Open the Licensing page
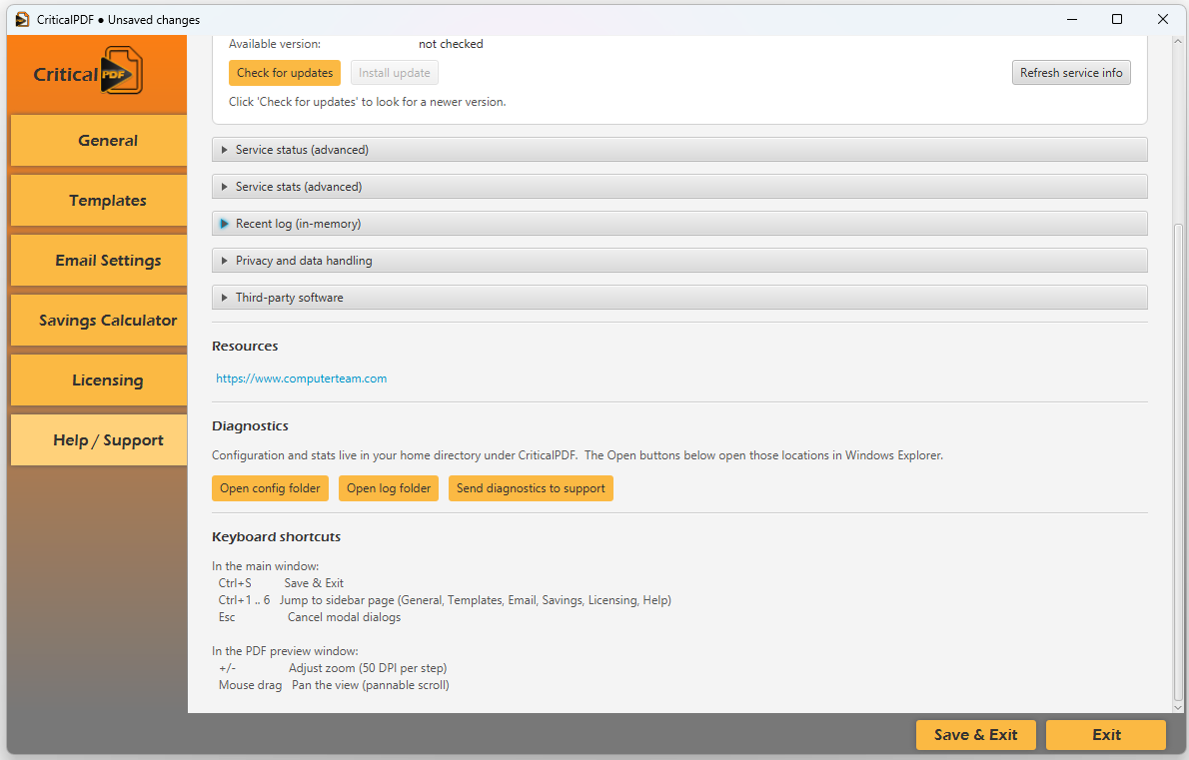This screenshot has width=1189, height=760. coord(99,380)
